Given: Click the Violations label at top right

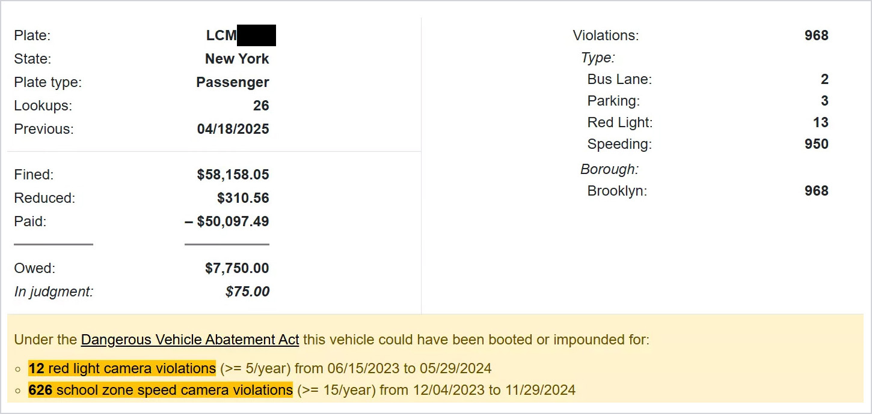Looking at the screenshot, I should (606, 35).
